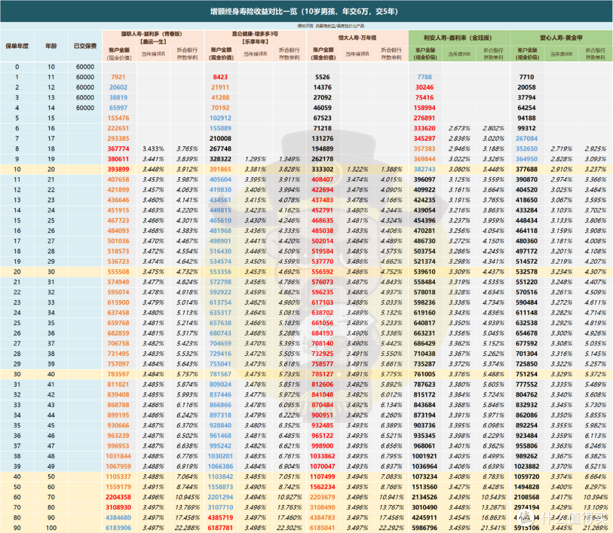The width and height of the screenshot is (613, 533).
Task: Click the cell value 1073234
Action: 424,477
